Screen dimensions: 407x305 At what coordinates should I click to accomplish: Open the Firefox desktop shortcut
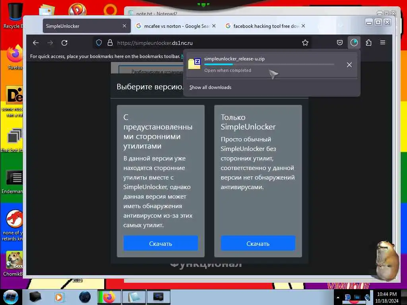coord(15,58)
